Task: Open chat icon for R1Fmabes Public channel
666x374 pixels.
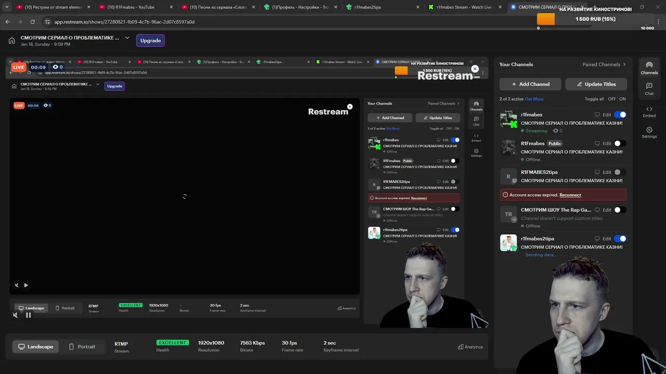Action: point(597,143)
